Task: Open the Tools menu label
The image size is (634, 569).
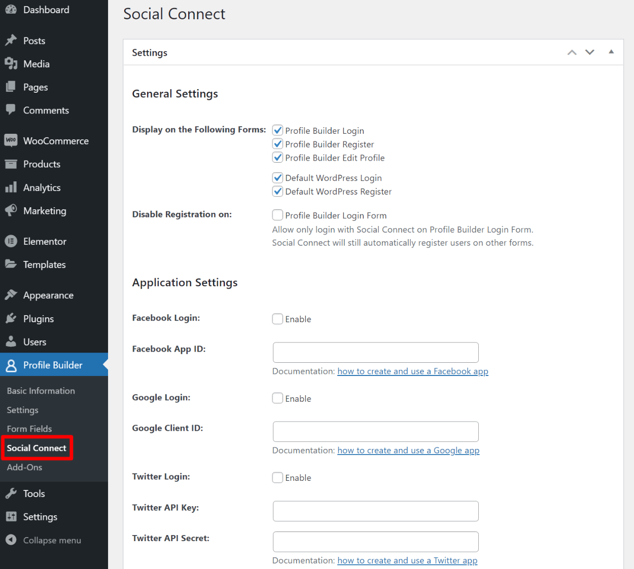Action: tap(34, 494)
